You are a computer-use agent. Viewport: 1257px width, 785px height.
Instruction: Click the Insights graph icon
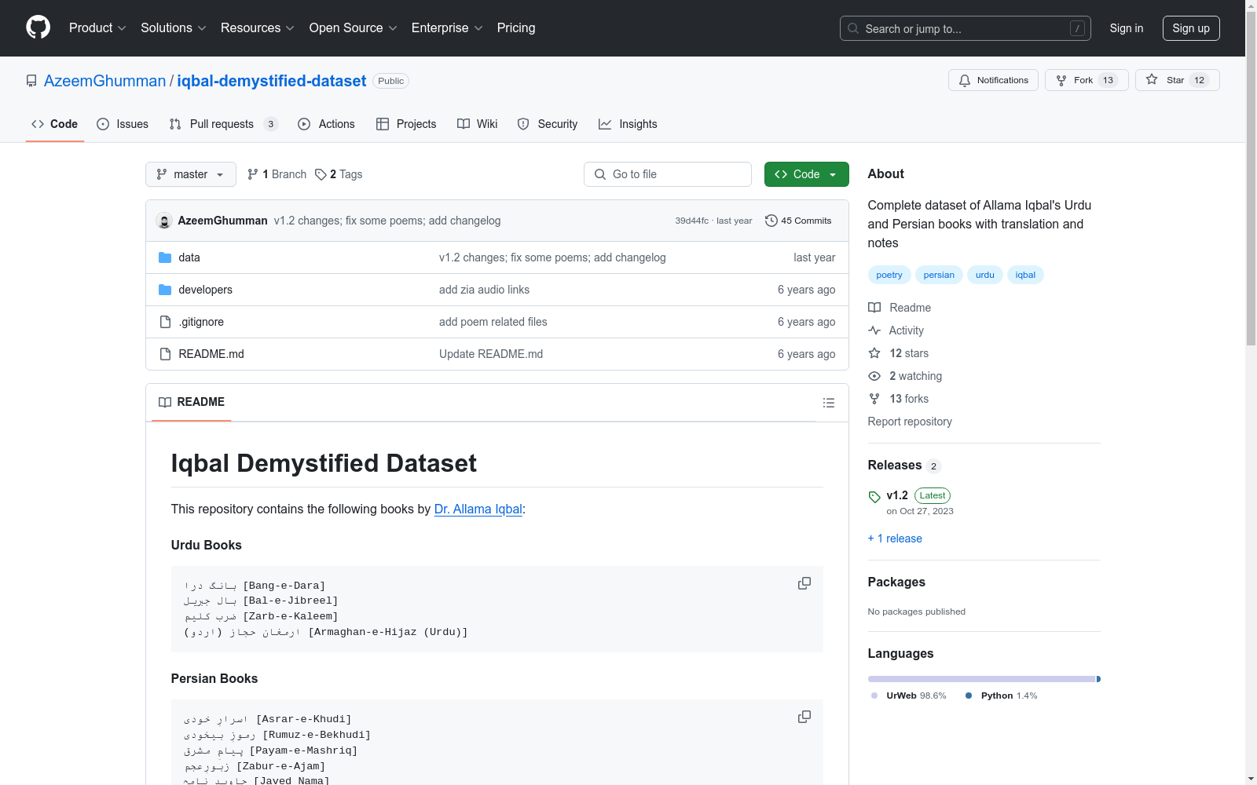coord(605,124)
